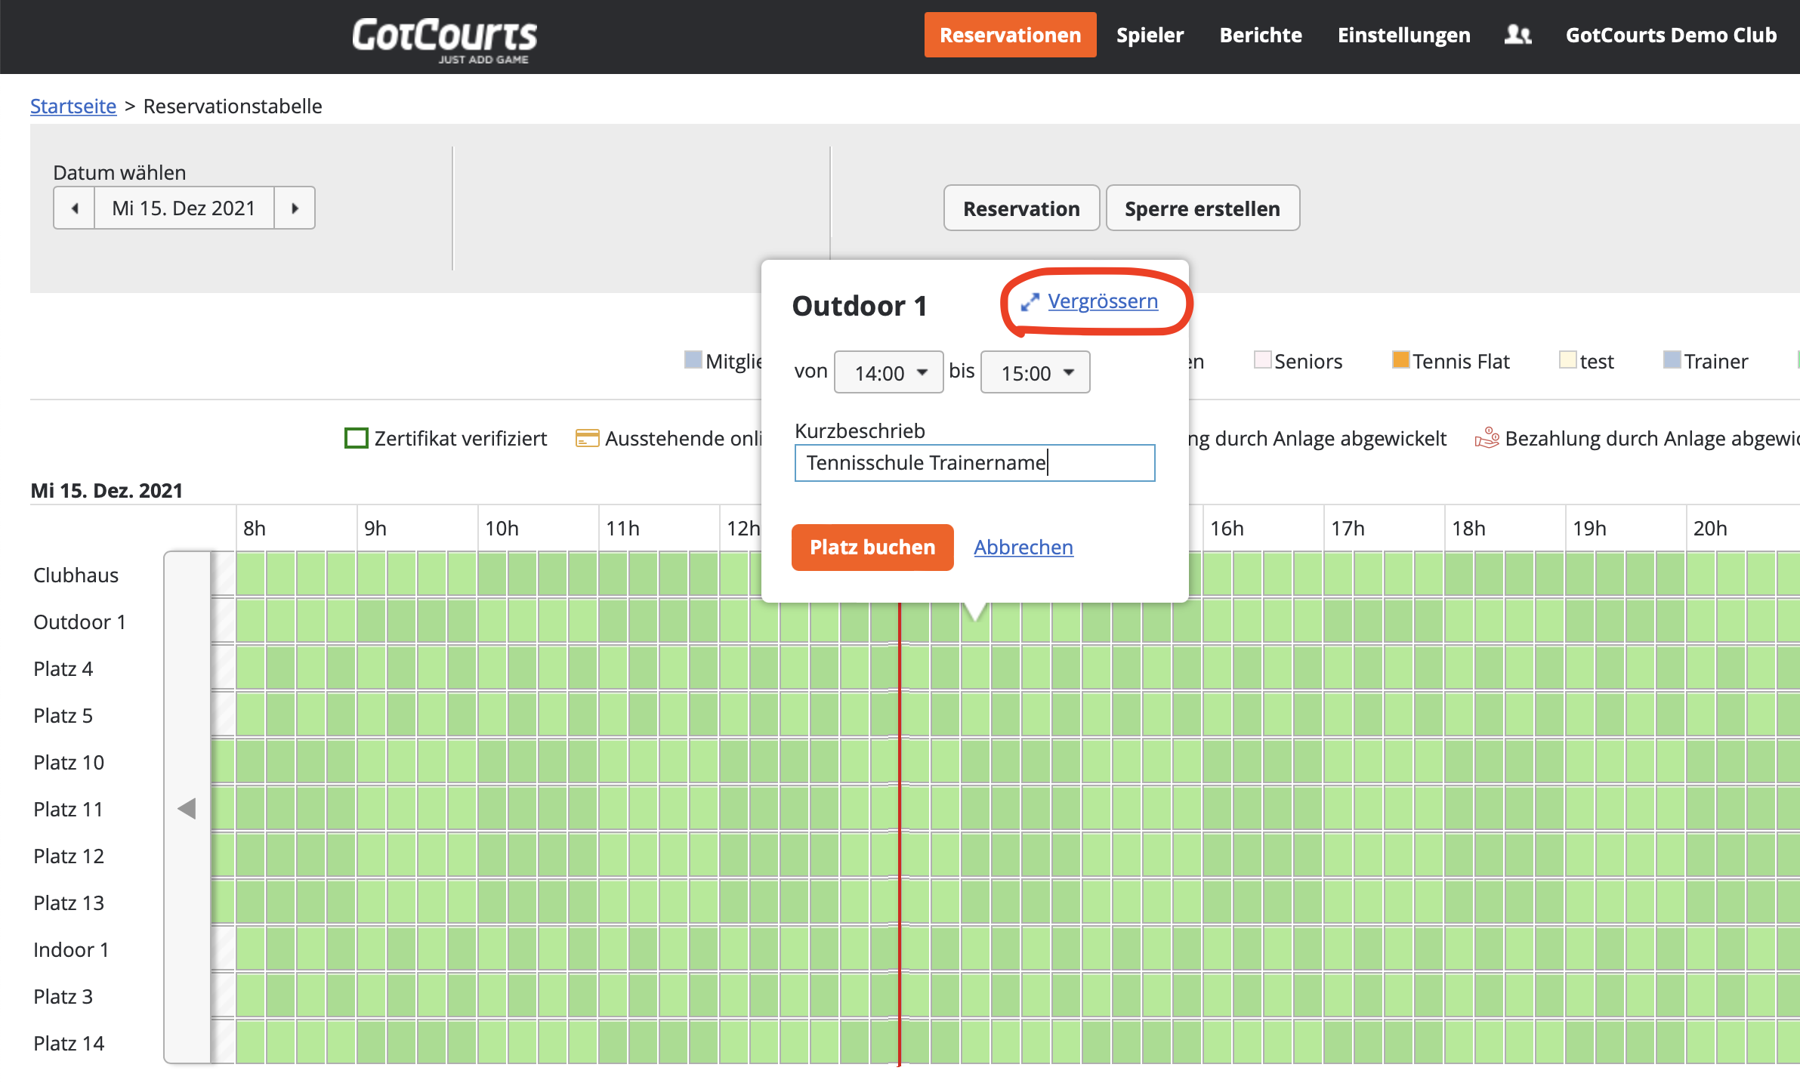Go to previous day arrow
Screen dimensions: 1800x1083
(x=74, y=208)
